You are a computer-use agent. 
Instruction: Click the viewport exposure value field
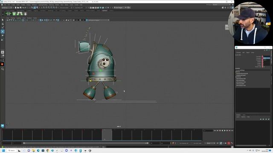tap(77, 20)
